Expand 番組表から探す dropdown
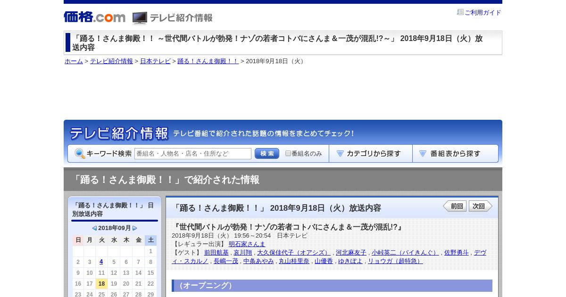 click(x=455, y=154)
